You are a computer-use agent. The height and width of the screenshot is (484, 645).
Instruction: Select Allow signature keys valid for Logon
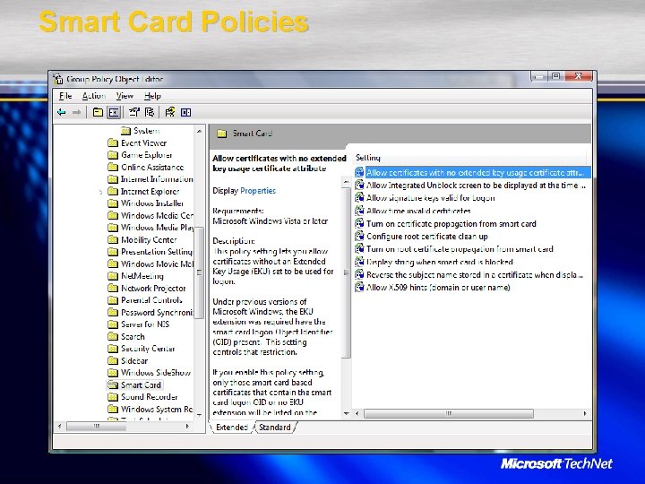tap(426, 198)
